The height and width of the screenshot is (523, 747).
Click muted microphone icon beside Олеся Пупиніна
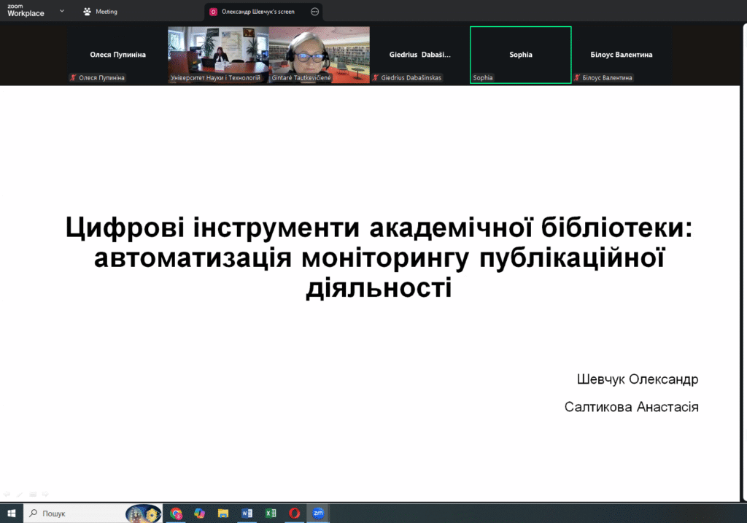click(73, 77)
